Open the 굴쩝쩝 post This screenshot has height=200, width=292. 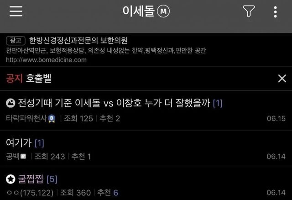(x=31, y=179)
